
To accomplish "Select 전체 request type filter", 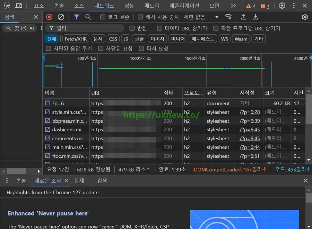I will [52, 39].
